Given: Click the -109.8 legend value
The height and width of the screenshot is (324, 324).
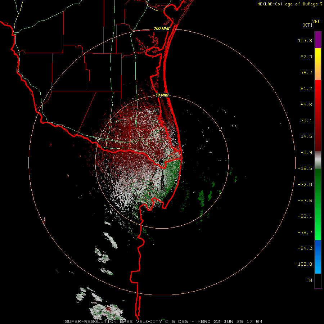Looking at the screenshot, I should pyautogui.click(x=303, y=264).
